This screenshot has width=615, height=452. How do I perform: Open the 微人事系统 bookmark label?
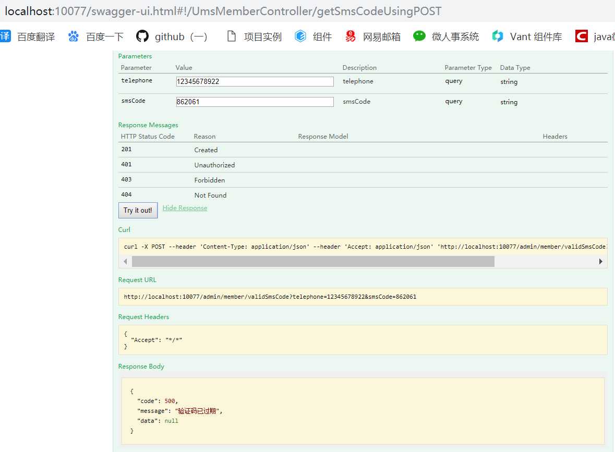455,37
